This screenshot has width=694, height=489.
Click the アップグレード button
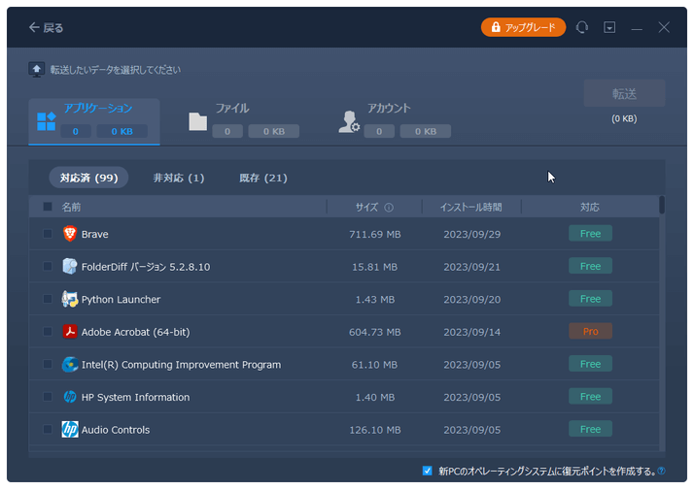[523, 28]
